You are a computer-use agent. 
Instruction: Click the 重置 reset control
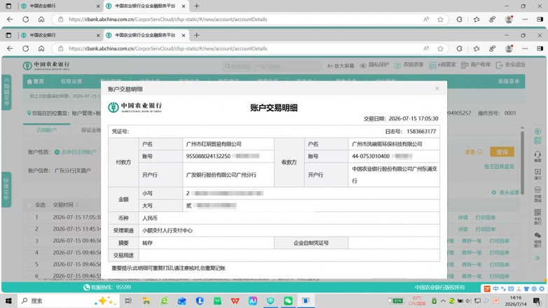[x=474, y=152]
